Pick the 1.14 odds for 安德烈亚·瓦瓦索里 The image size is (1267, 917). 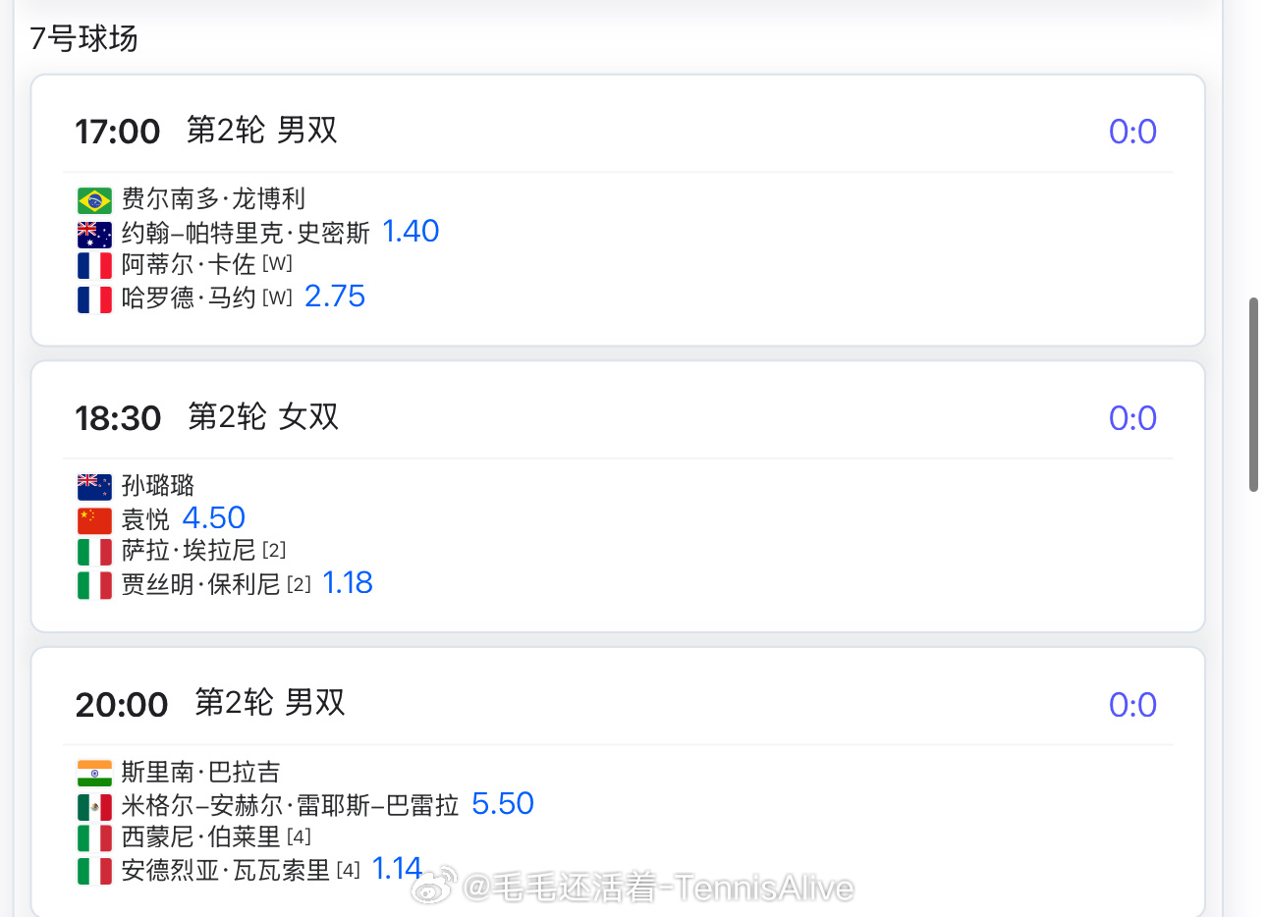[x=397, y=868]
